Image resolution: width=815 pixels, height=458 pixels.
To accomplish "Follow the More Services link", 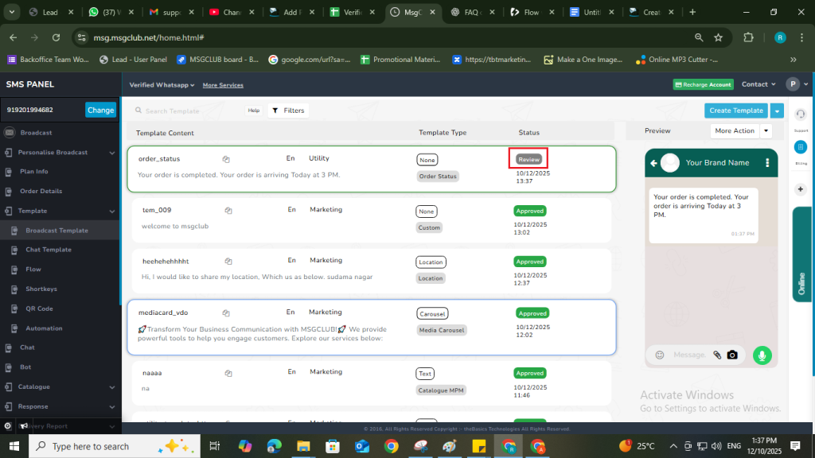I will [223, 85].
